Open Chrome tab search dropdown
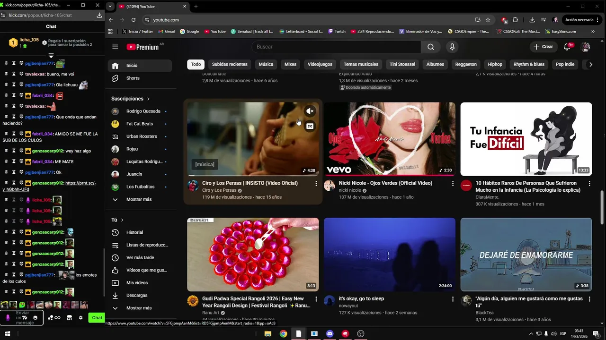The height and width of the screenshot is (340, 606). coord(110,7)
